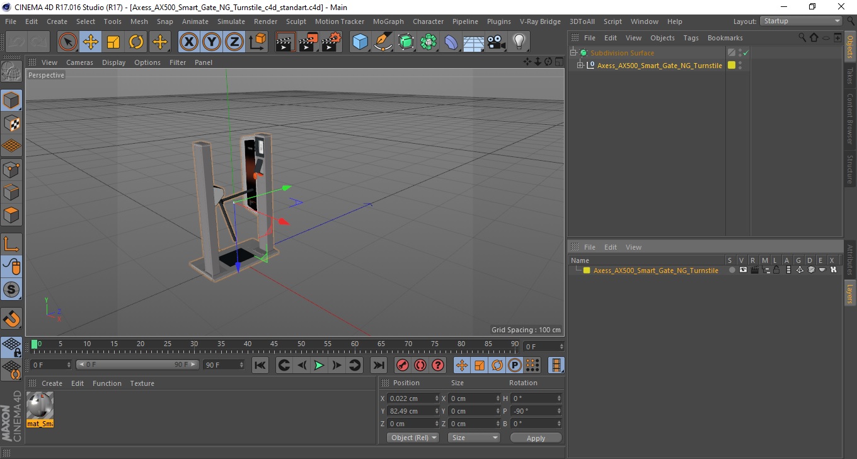Image resolution: width=857 pixels, height=459 pixels.
Task: Go to end of animation
Action: pos(378,365)
